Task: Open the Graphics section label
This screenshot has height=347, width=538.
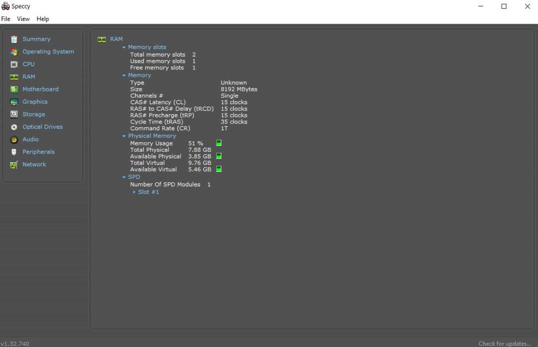Action: click(35, 102)
